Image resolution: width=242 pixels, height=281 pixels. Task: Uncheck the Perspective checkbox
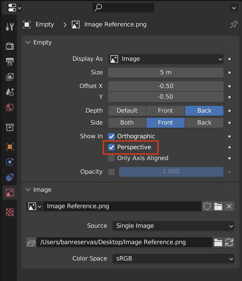[111, 147]
